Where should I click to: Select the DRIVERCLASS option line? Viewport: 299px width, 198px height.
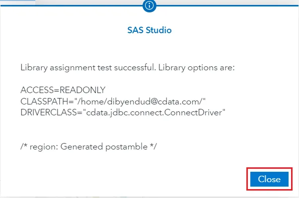pos(123,113)
